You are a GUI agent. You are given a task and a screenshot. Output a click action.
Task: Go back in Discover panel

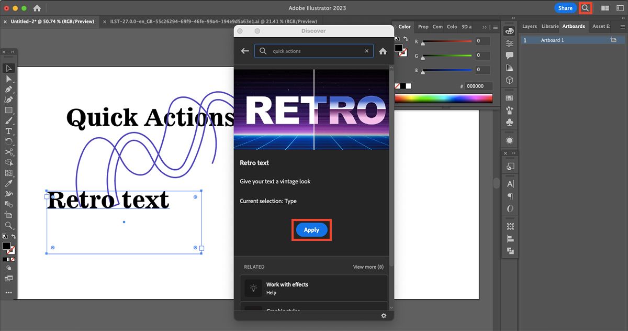245,51
